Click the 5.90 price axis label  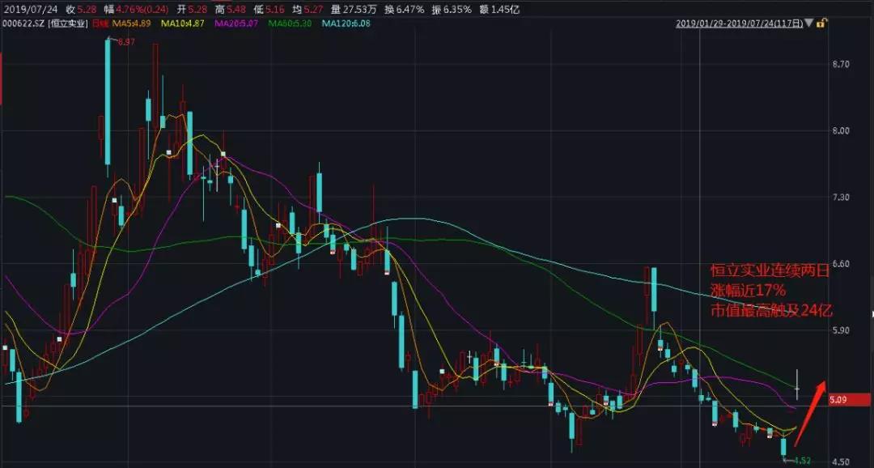tap(841, 330)
